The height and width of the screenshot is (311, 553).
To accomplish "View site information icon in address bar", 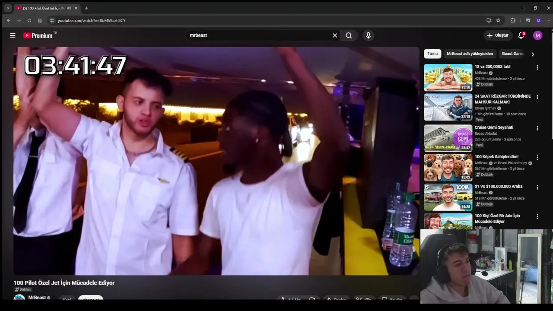I will (52, 20).
